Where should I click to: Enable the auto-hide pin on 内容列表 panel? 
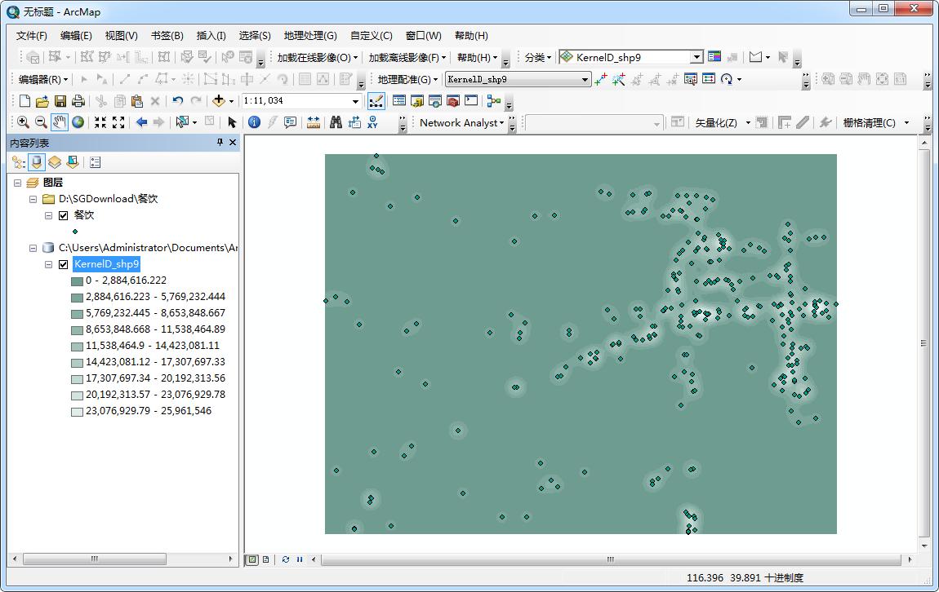(220, 142)
